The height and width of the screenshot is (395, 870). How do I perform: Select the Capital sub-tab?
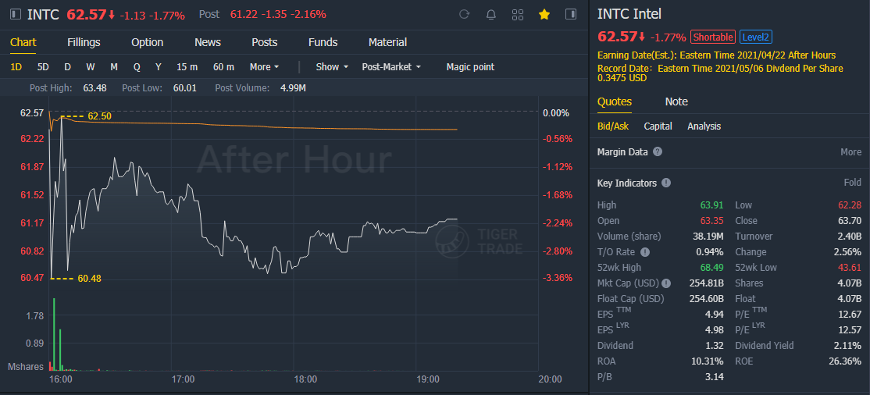coord(658,126)
